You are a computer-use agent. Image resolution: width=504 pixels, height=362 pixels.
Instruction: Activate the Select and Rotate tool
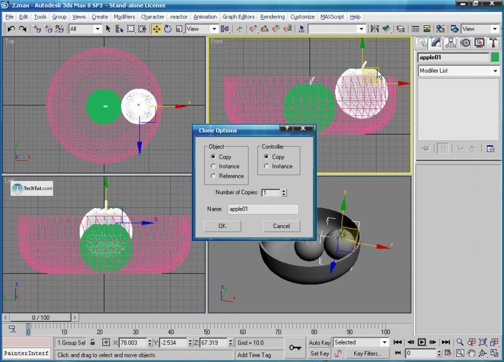point(168,29)
